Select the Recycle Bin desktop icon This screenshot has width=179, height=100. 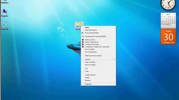click(x=4, y=26)
